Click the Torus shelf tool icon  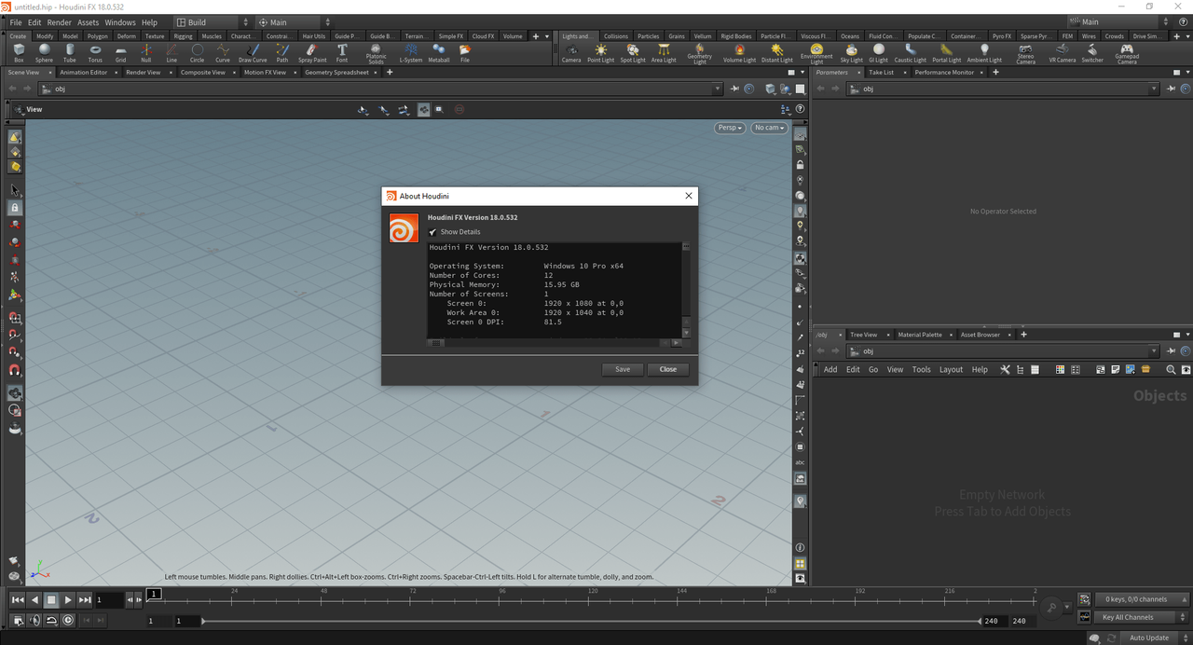[95, 52]
